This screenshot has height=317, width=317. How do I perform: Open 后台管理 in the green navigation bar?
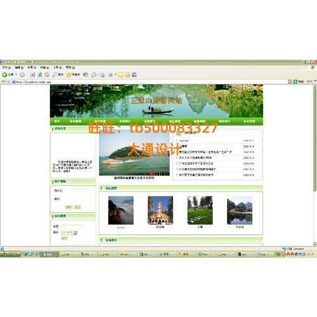[249, 121]
